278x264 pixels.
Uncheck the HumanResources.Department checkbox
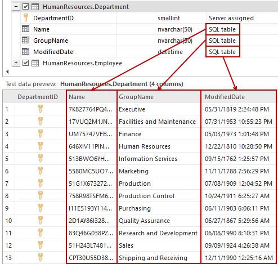coord(25,7)
